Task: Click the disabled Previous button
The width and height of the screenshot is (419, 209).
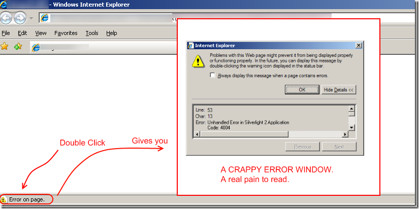Action: coord(303,147)
